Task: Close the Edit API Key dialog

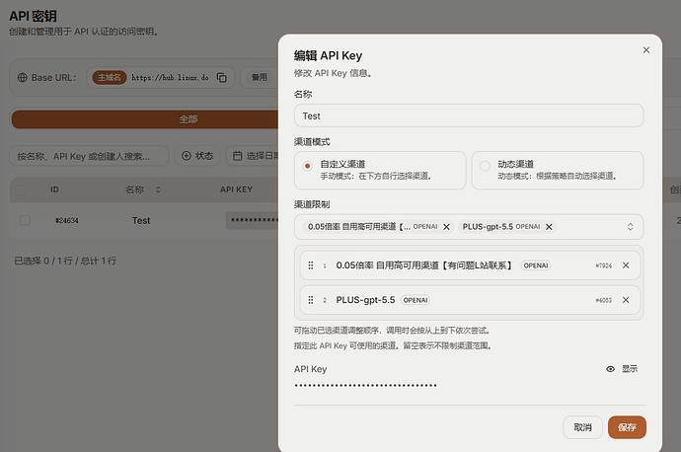Action: coord(645,50)
